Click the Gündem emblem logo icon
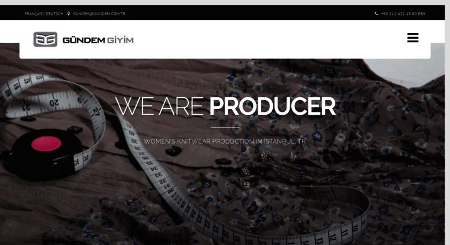Viewport: 450px width, 245px height. 45,39
